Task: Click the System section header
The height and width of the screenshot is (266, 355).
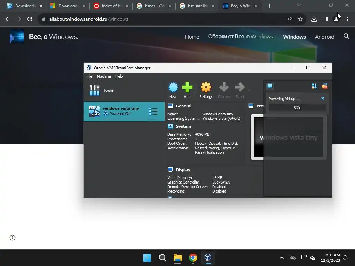Action: [x=183, y=126]
